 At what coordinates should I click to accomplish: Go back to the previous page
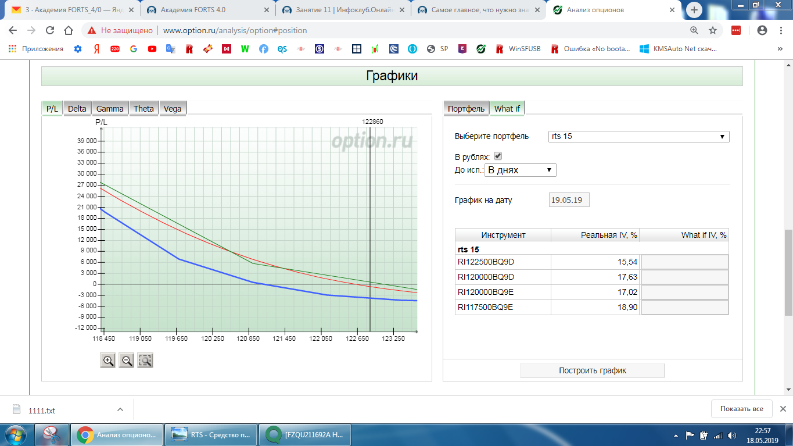13,30
